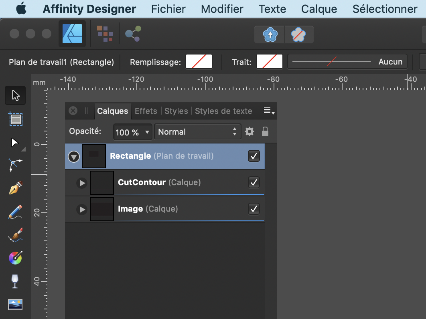
Task: Open the Apple menu
Action: pyautogui.click(x=21, y=9)
